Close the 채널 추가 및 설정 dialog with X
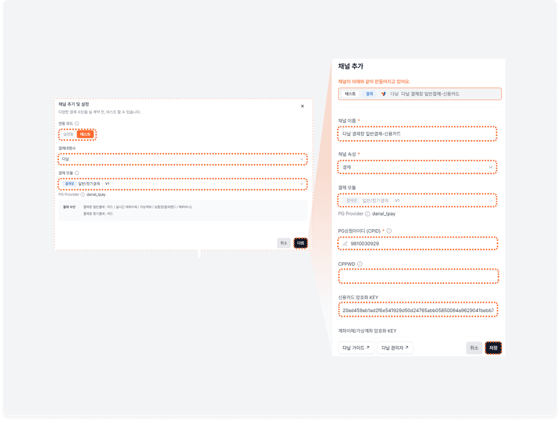560x421 pixels. (x=302, y=106)
